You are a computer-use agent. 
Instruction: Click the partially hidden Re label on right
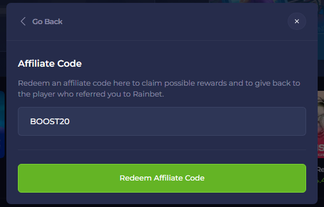(x=321, y=170)
